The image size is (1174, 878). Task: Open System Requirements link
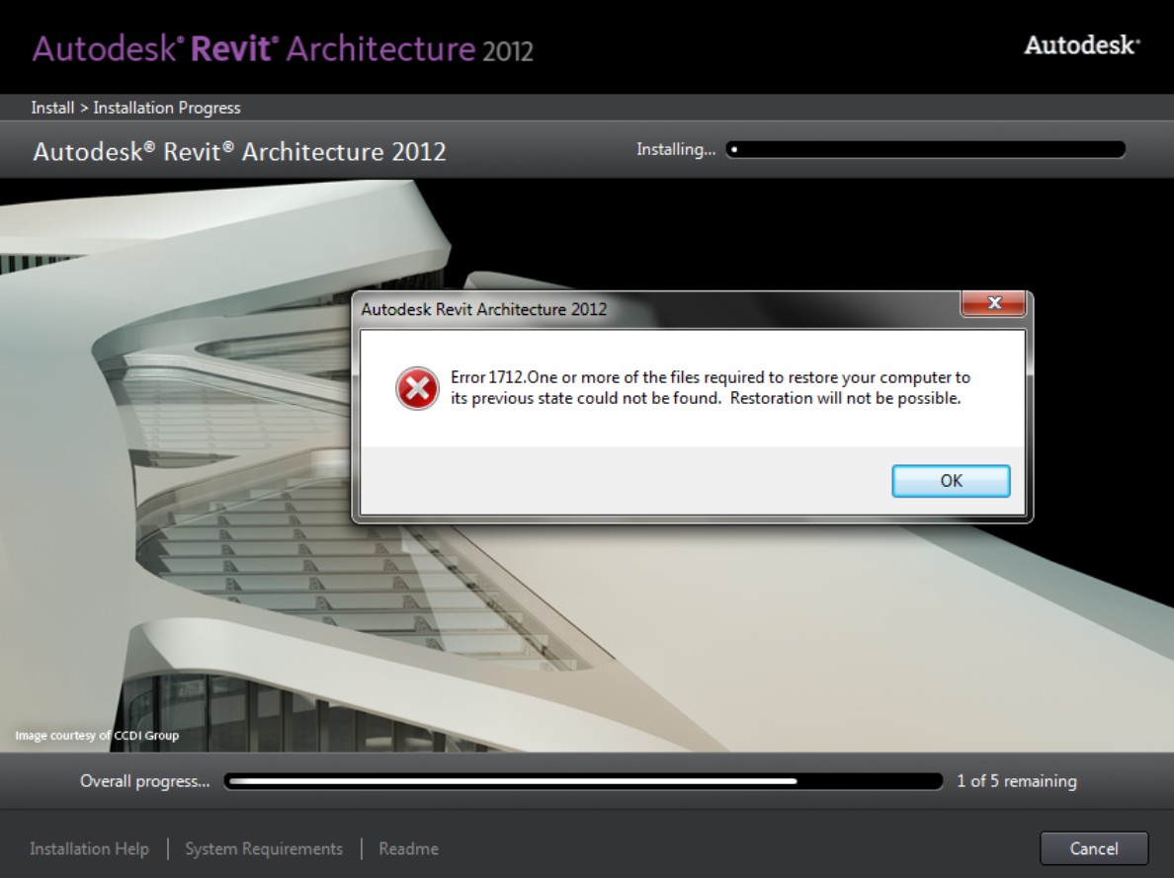coord(264,848)
